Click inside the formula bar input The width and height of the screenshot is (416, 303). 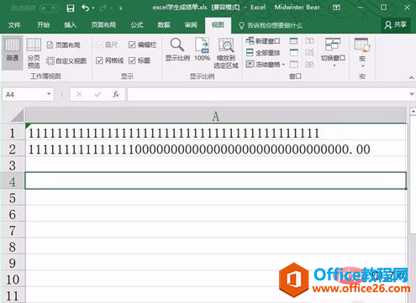click(267, 95)
